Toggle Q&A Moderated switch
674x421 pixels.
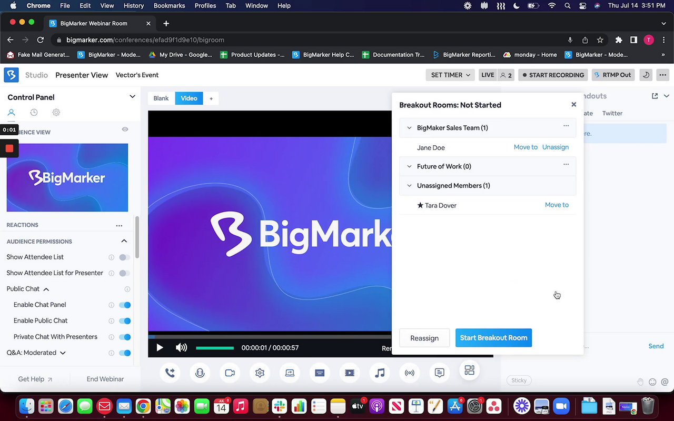tap(124, 353)
